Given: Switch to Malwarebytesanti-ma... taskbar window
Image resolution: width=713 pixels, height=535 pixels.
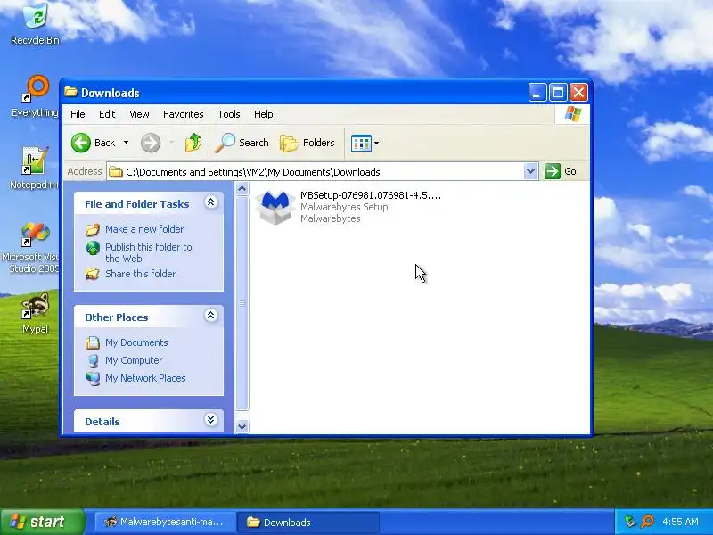Looking at the screenshot, I should [166, 522].
